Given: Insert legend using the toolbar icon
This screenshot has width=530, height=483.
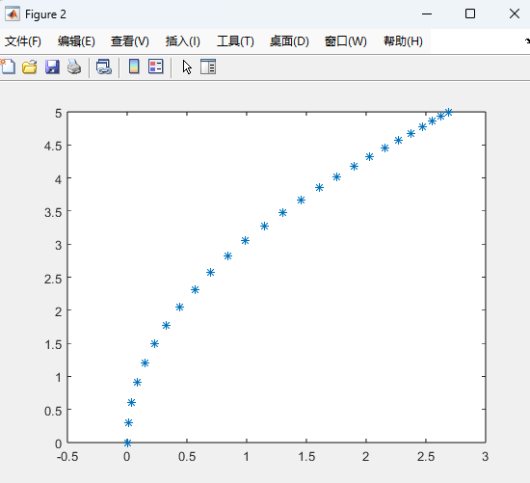Looking at the screenshot, I should click(x=156, y=67).
